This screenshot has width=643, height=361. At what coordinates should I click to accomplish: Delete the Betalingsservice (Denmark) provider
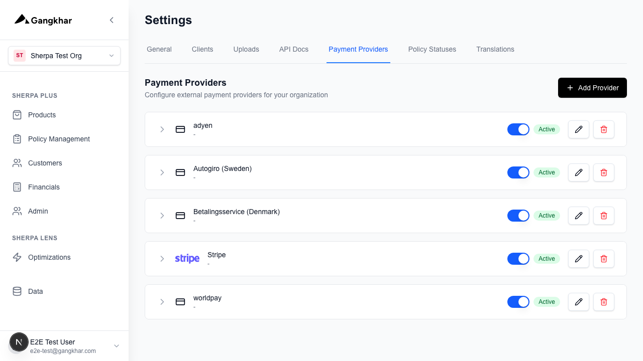(x=604, y=216)
